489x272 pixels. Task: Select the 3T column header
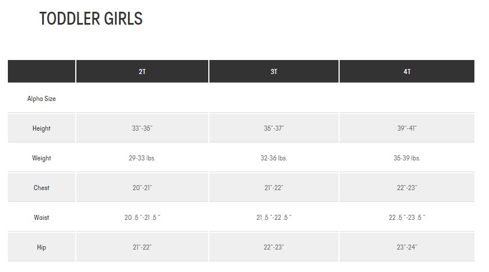coord(274,72)
